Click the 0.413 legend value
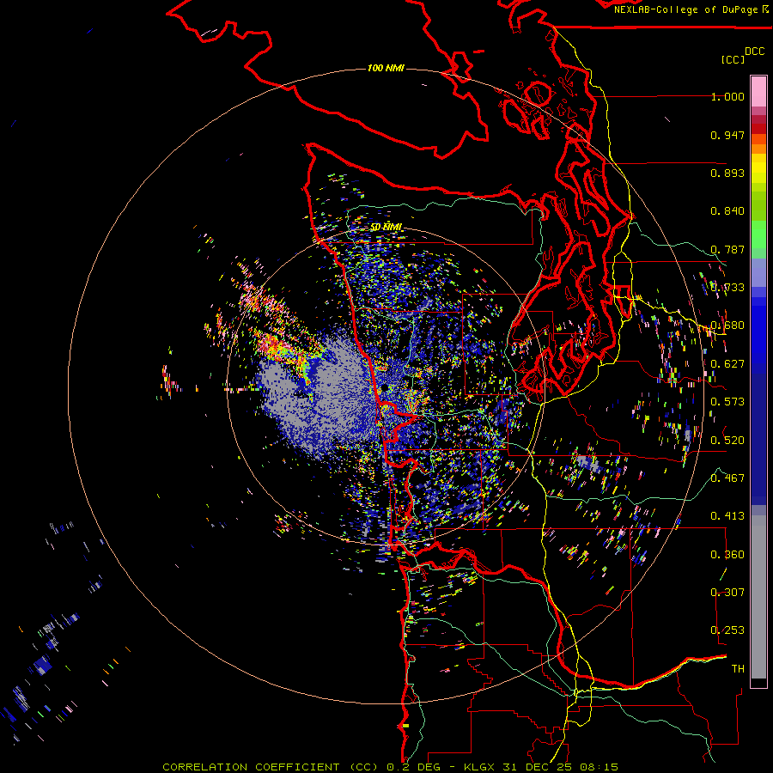The width and height of the screenshot is (773, 773). click(727, 516)
